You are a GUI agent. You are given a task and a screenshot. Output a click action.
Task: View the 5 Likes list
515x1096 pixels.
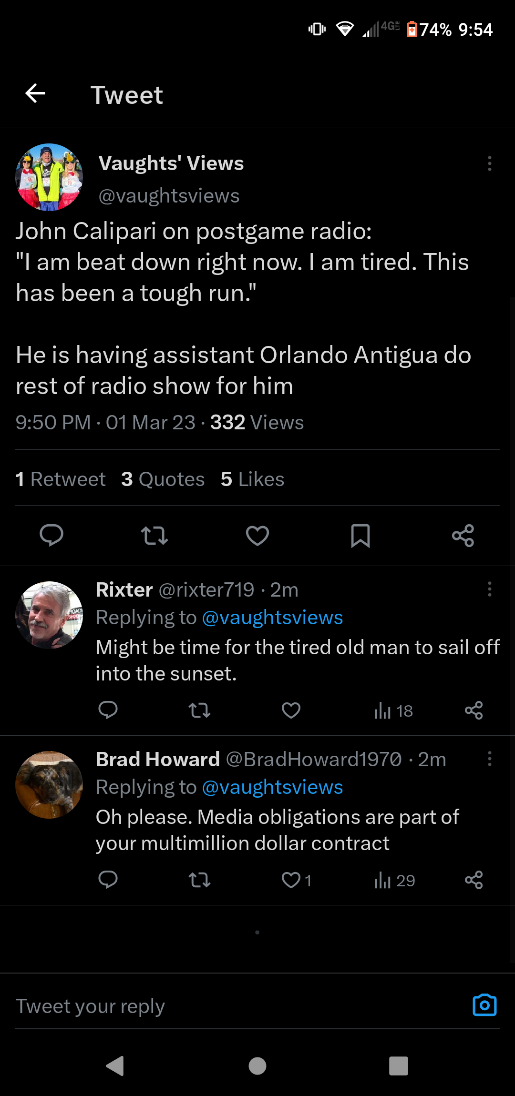click(x=252, y=479)
